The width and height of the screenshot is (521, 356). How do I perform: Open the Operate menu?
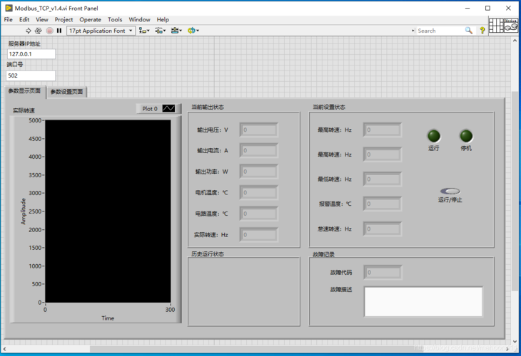tap(90, 19)
